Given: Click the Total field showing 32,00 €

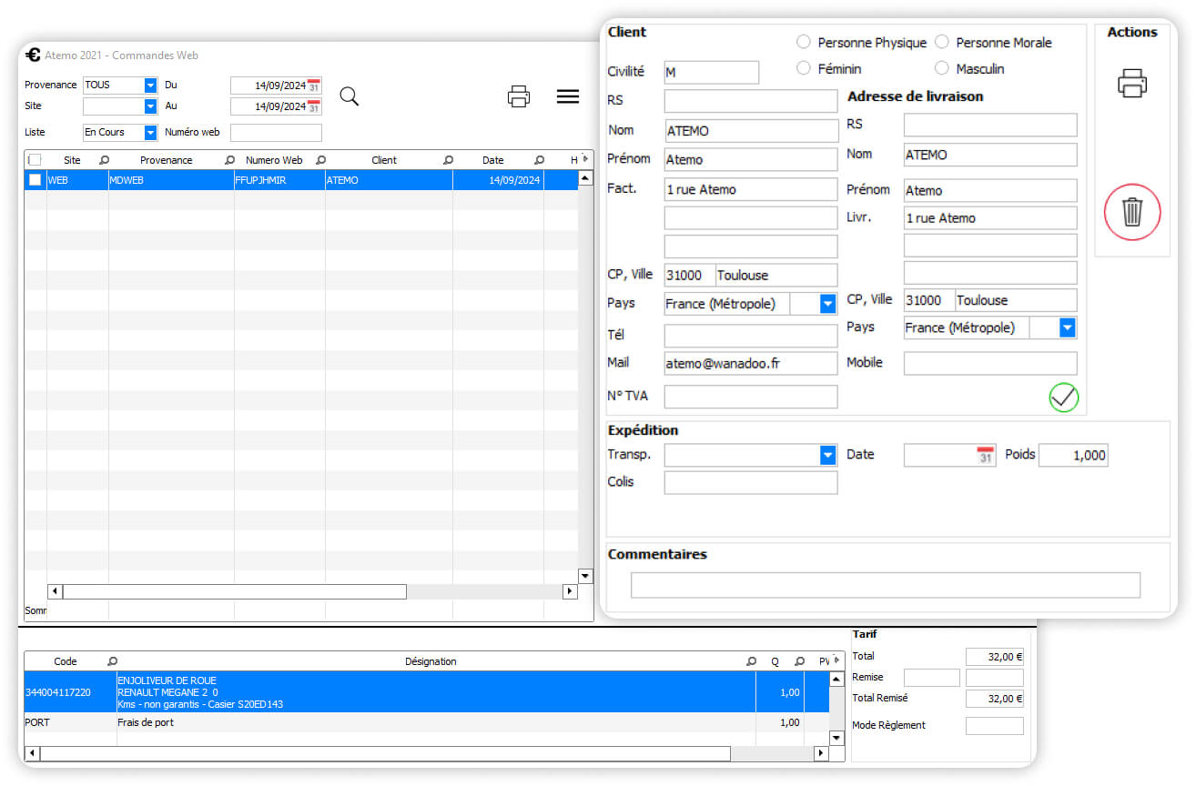Looking at the screenshot, I should pyautogui.click(x=995, y=656).
